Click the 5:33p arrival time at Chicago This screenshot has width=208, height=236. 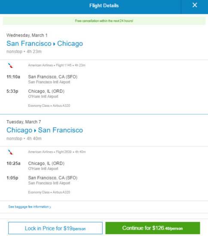[x=12, y=91]
